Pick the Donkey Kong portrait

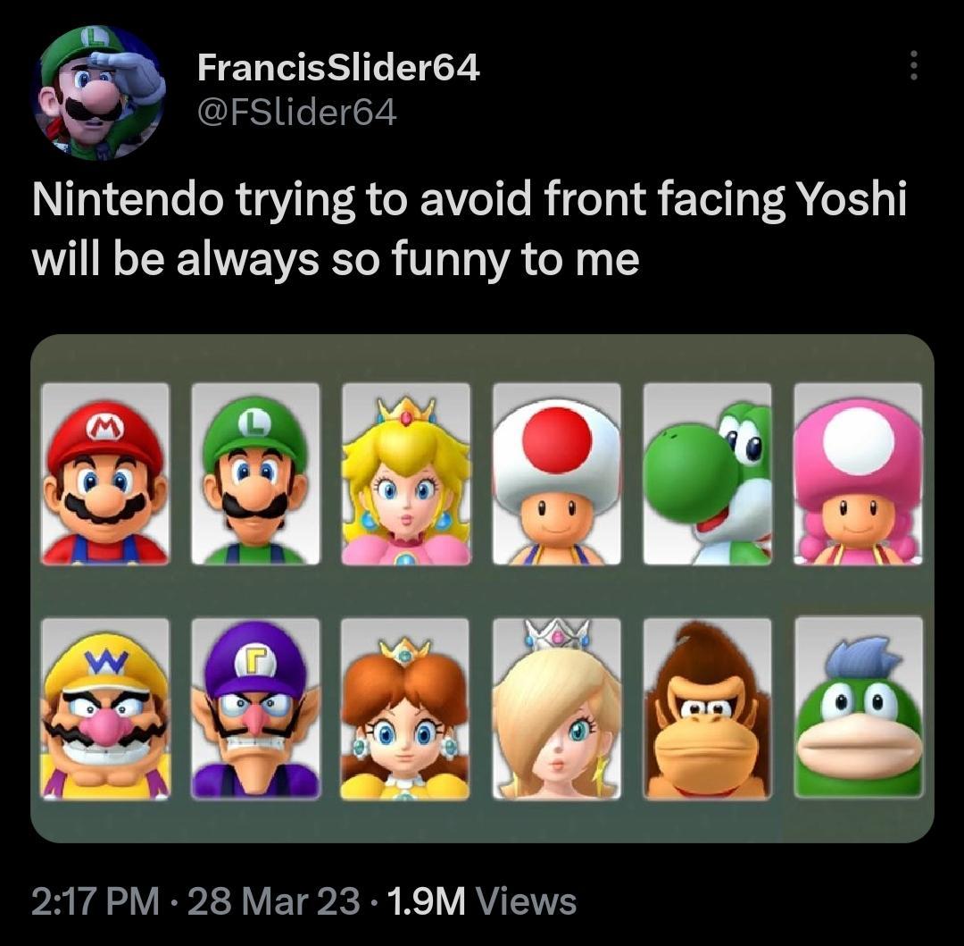(707, 707)
